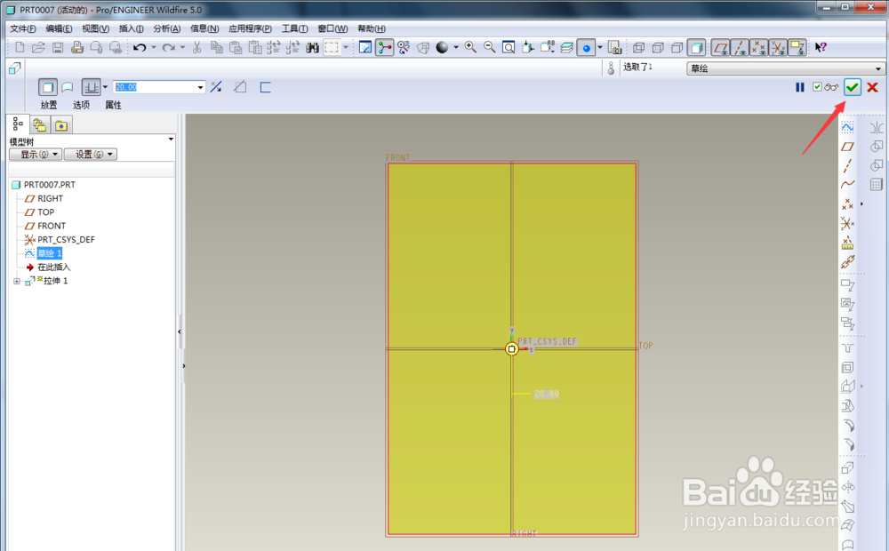Click the datum axis tool in right toolbar
The height and width of the screenshot is (551, 889).
[x=847, y=165]
